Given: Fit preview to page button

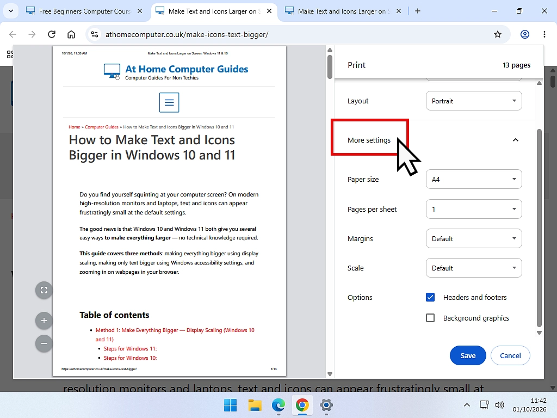Looking at the screenshot, I should 44,291.
